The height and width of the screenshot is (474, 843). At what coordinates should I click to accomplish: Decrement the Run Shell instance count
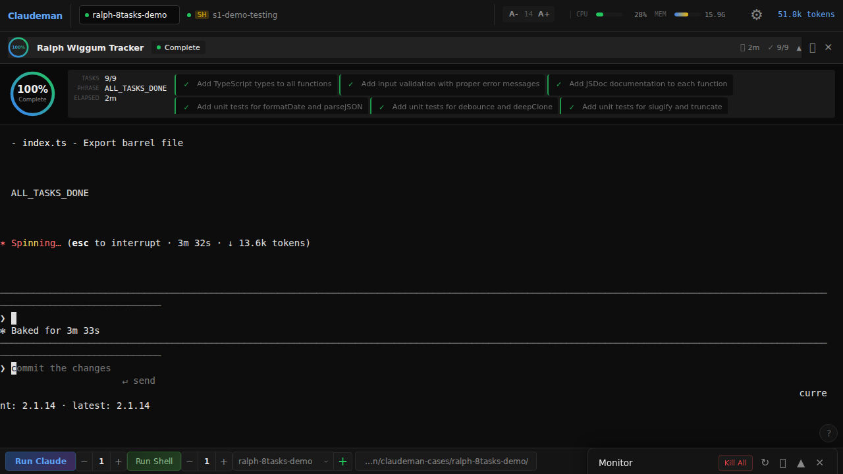point(190,461)
